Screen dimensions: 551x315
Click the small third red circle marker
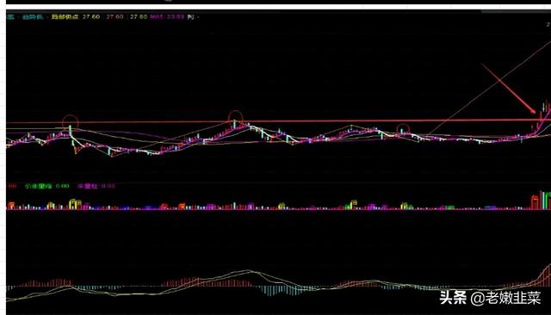coord(403,130)
